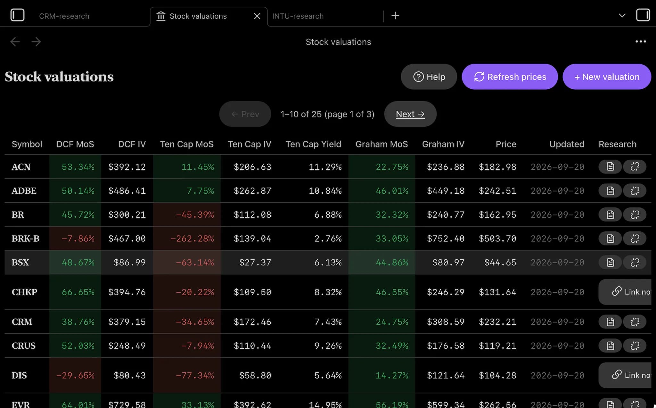Image resolution: width=656 pixels, height=408 pixels.
Task: Click Graham MoS value 14.27%
Action: (392, 375)
